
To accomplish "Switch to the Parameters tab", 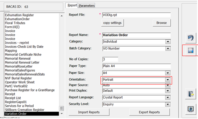I will click(x=87, y=5).
